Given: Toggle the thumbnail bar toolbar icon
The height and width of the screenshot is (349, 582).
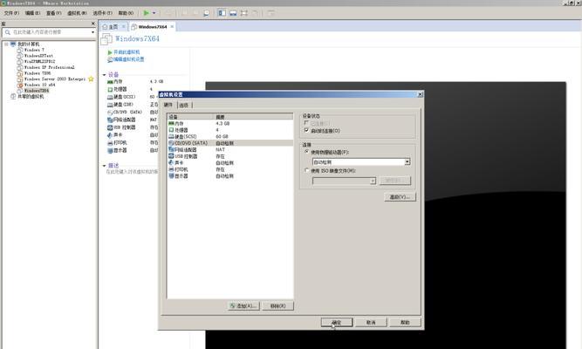Looking at the screenshot, I should coord(233,13).
